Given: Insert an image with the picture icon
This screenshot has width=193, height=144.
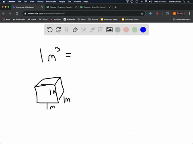Looking at the screenshot, I should (109, 30).
